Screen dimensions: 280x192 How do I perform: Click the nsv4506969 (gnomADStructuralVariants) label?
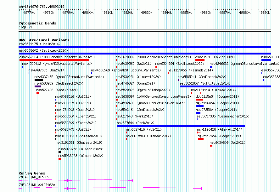[126, 70]
